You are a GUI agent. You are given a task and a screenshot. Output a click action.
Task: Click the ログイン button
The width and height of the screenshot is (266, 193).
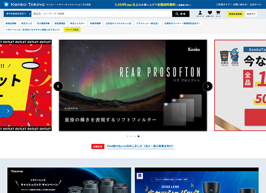point(252,14)
